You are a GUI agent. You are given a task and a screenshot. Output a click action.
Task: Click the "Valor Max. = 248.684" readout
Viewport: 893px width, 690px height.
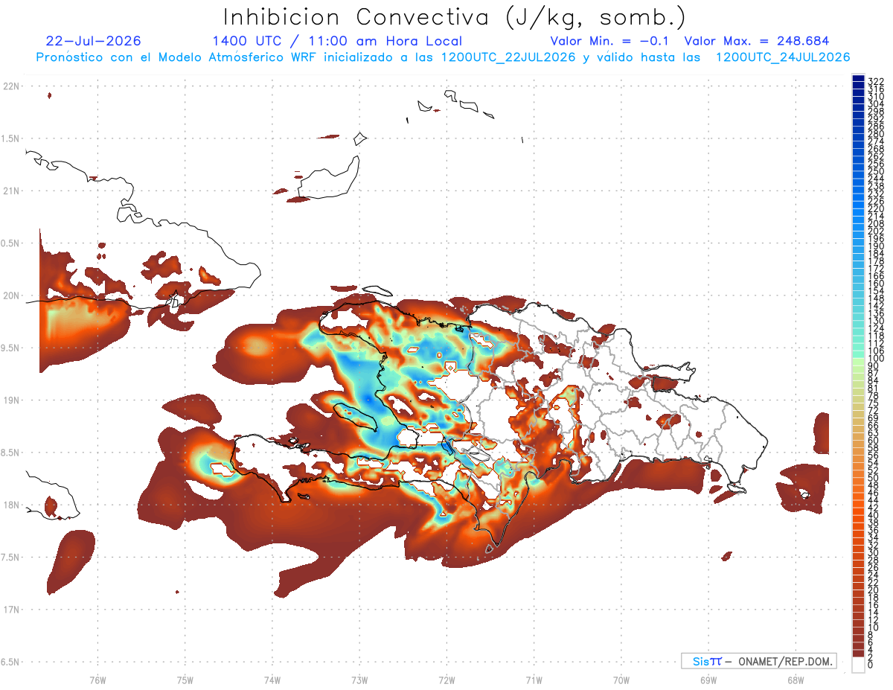click(757, 41)
